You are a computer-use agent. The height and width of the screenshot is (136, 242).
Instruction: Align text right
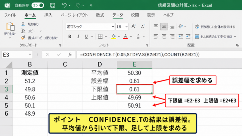click(172, 37)
